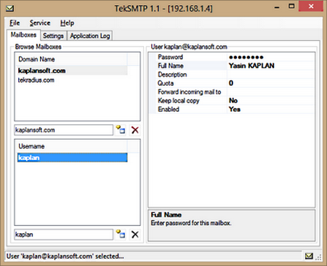Click the add user icon beside kaplan field
327x266 pixels.
(121, 234)
